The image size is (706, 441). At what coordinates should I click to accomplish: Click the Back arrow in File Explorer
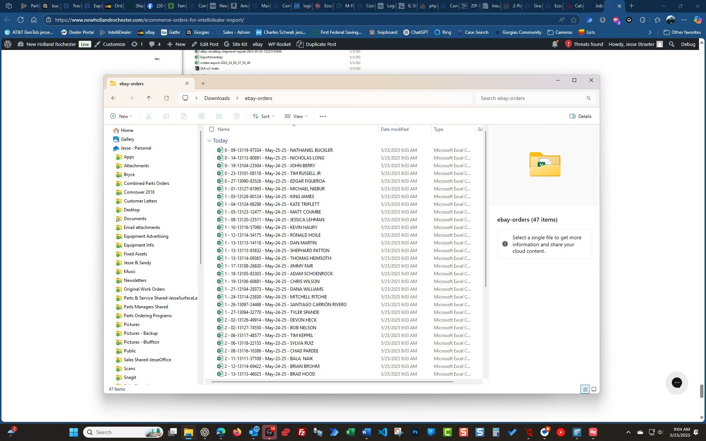pyautogui.click(x=114, y=98)
